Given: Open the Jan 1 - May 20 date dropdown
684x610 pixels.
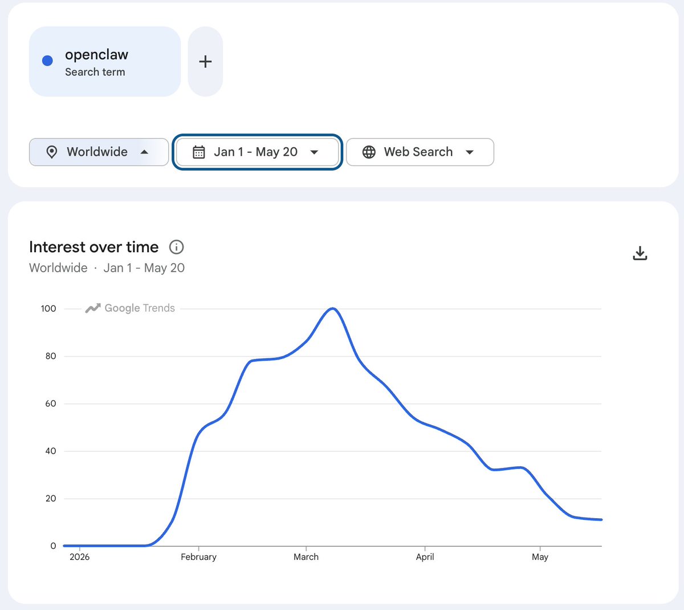Looking at the screenshot, I should 257,152.
